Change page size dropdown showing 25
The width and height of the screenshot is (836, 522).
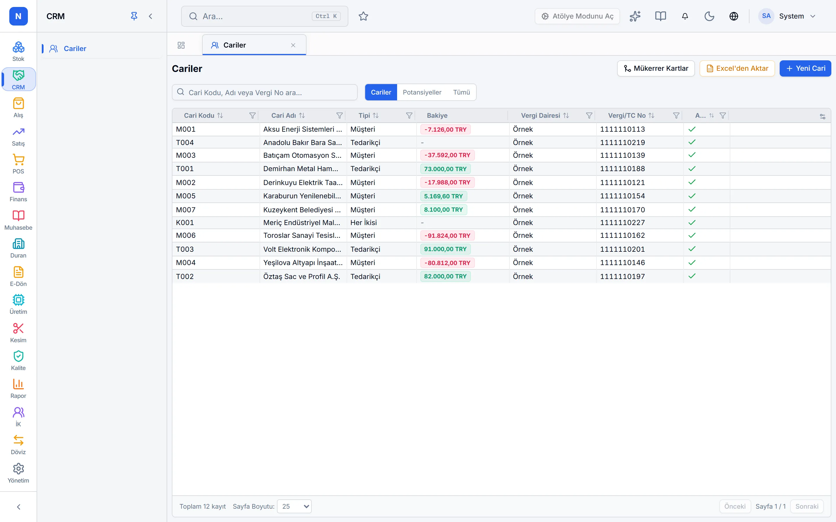(294, 506)
